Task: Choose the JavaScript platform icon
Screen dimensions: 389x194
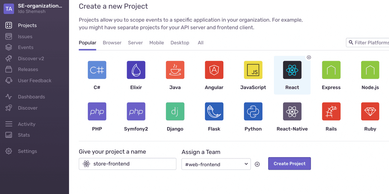Action: (253, 70)
